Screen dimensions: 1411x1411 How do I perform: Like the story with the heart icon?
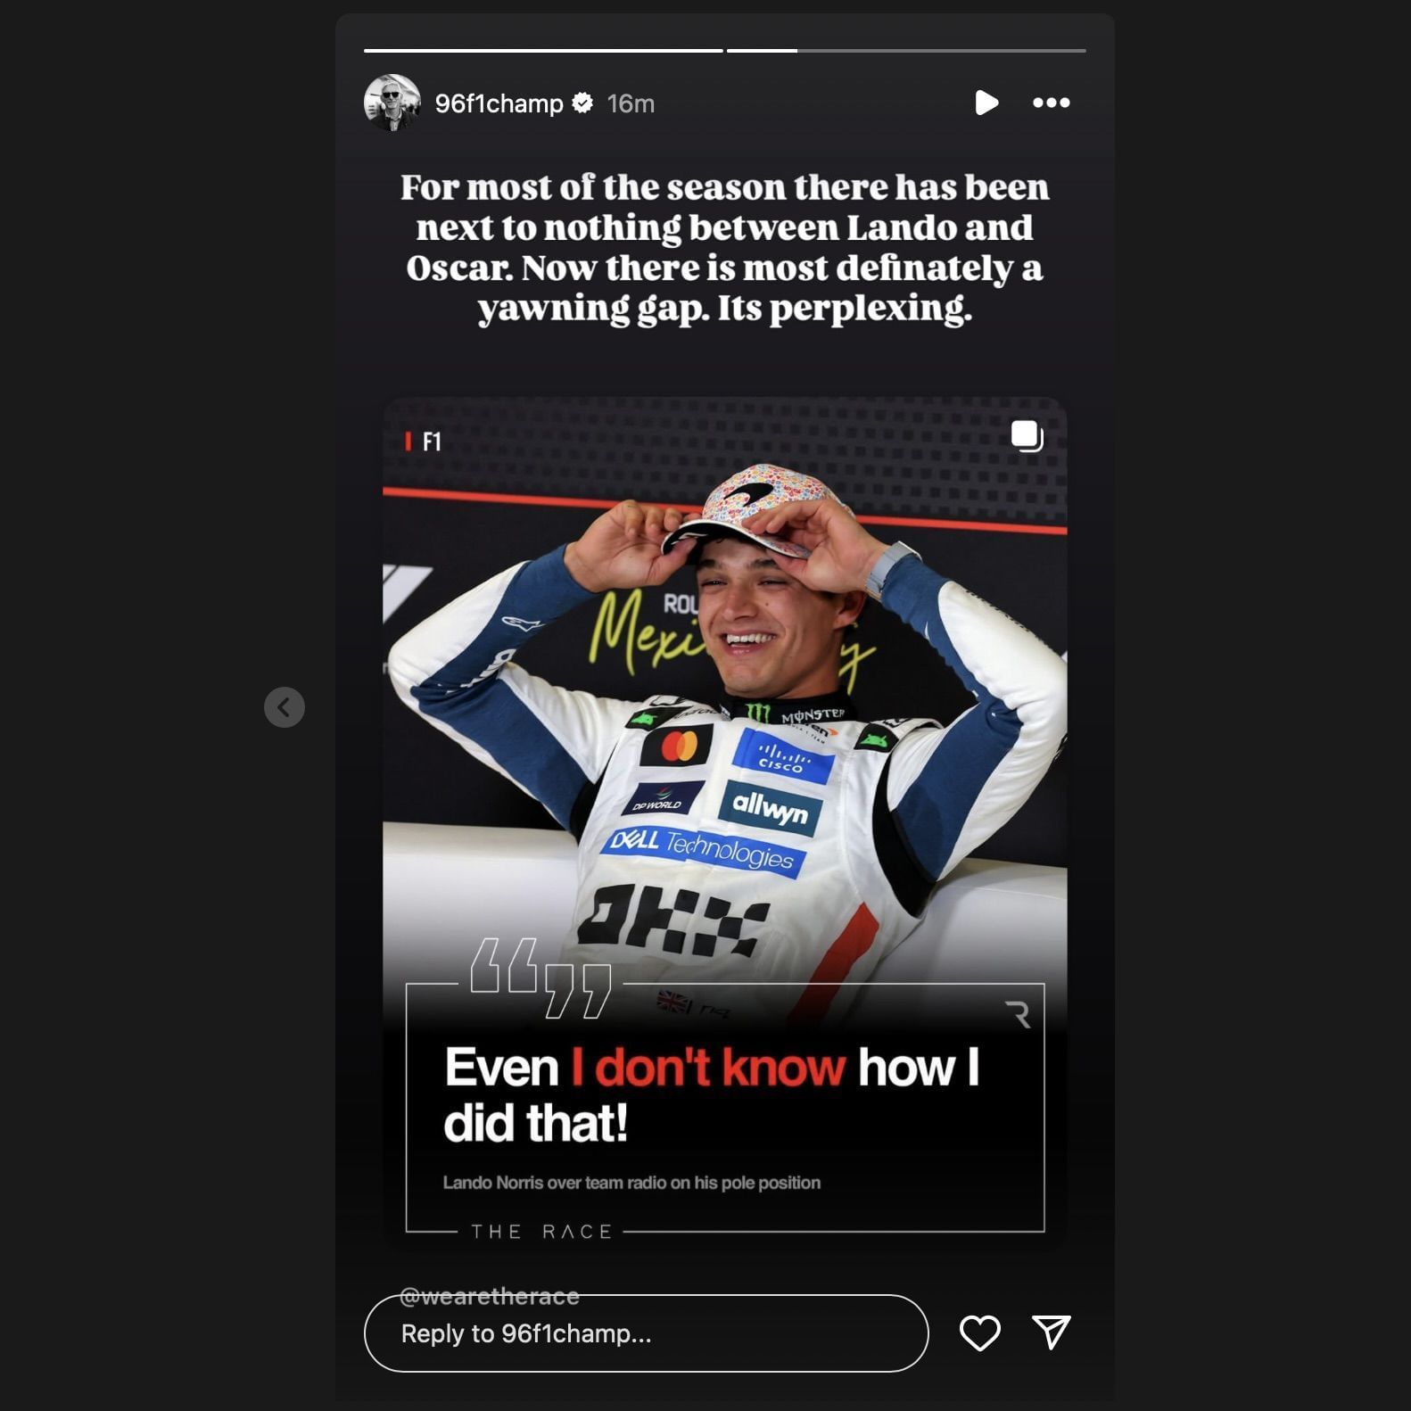pos(979,1333)
